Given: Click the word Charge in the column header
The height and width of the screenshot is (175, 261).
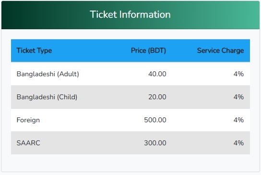Looking at the screenshot, I should pyautogui.click(x=233, y=50).
